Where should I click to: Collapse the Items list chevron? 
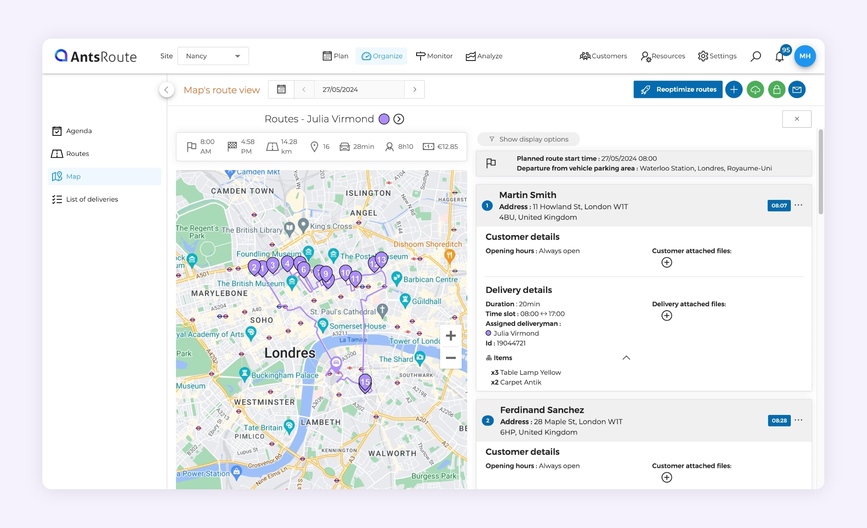click(626, 358)
